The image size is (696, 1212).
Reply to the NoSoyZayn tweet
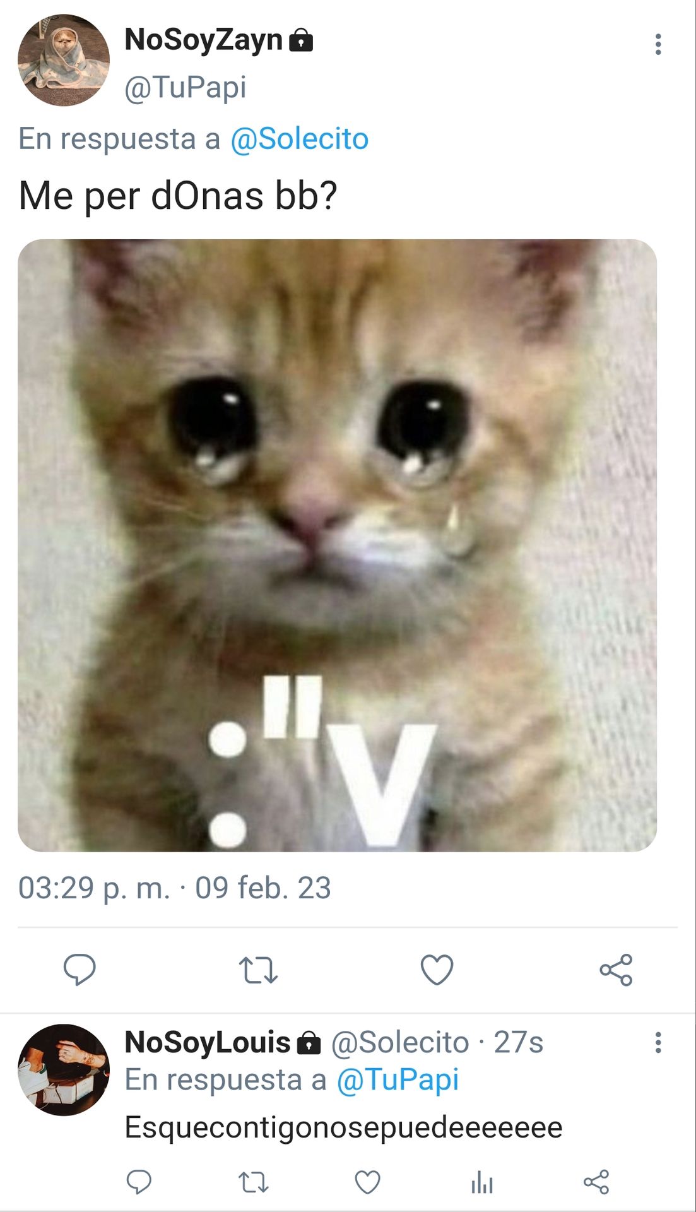(x=80, y=970)
